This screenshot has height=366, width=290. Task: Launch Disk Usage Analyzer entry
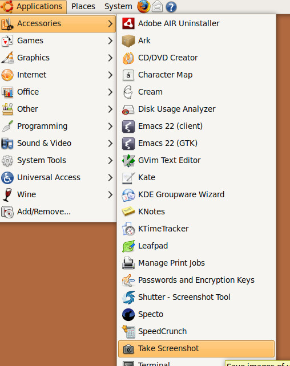click(x=196, y=109)
